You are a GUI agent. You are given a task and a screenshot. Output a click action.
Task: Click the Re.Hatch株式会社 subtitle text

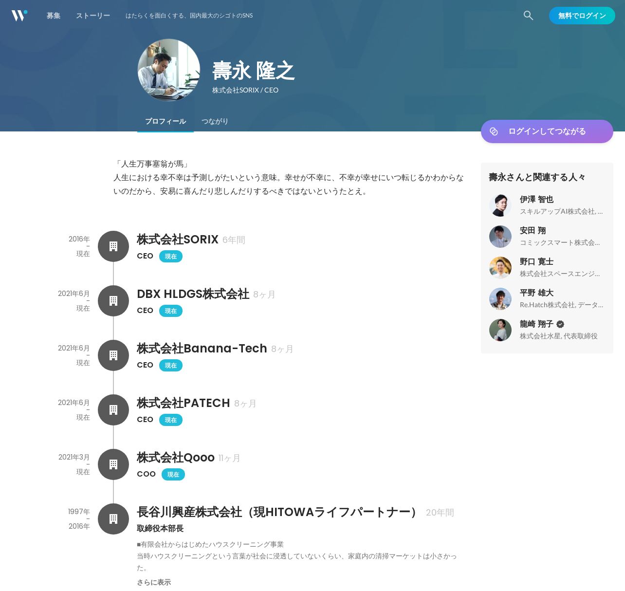pyautogui.click(x=561, y=305)
